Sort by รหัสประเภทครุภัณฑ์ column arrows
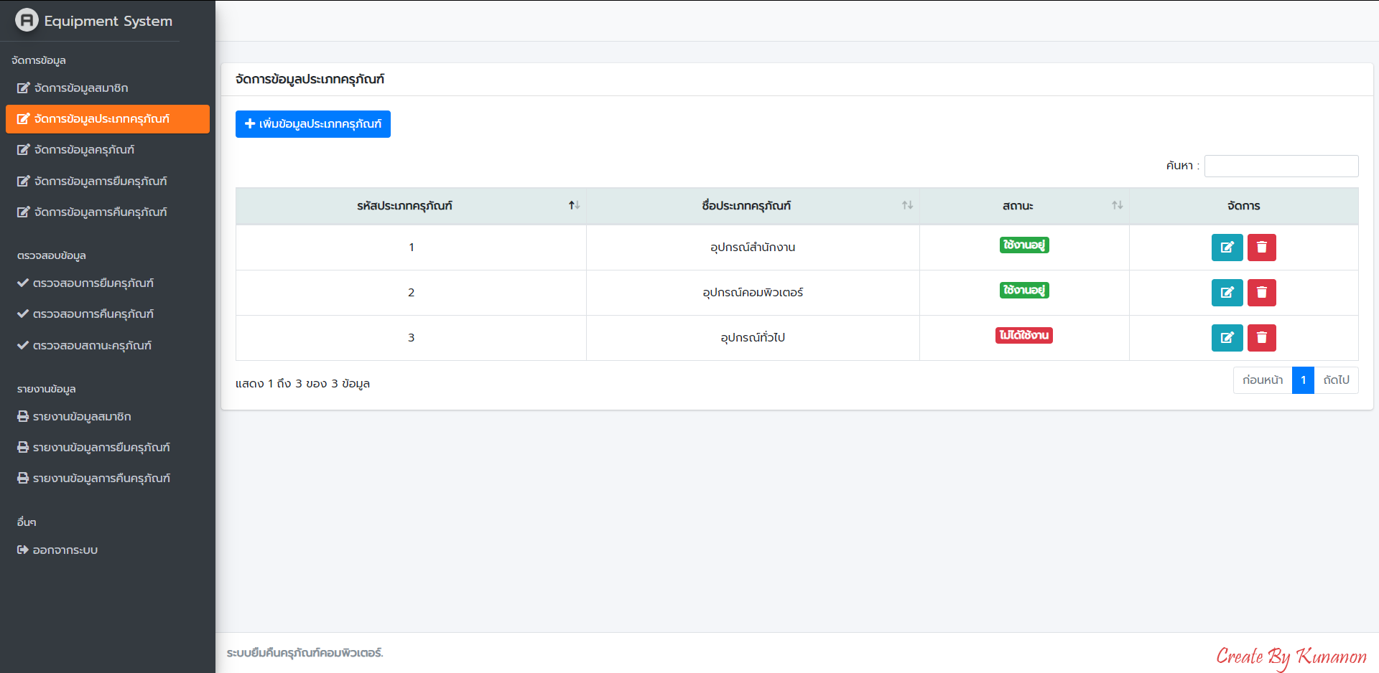Image resolution: width=1379 pixels, height=673 pixels. 574,206
